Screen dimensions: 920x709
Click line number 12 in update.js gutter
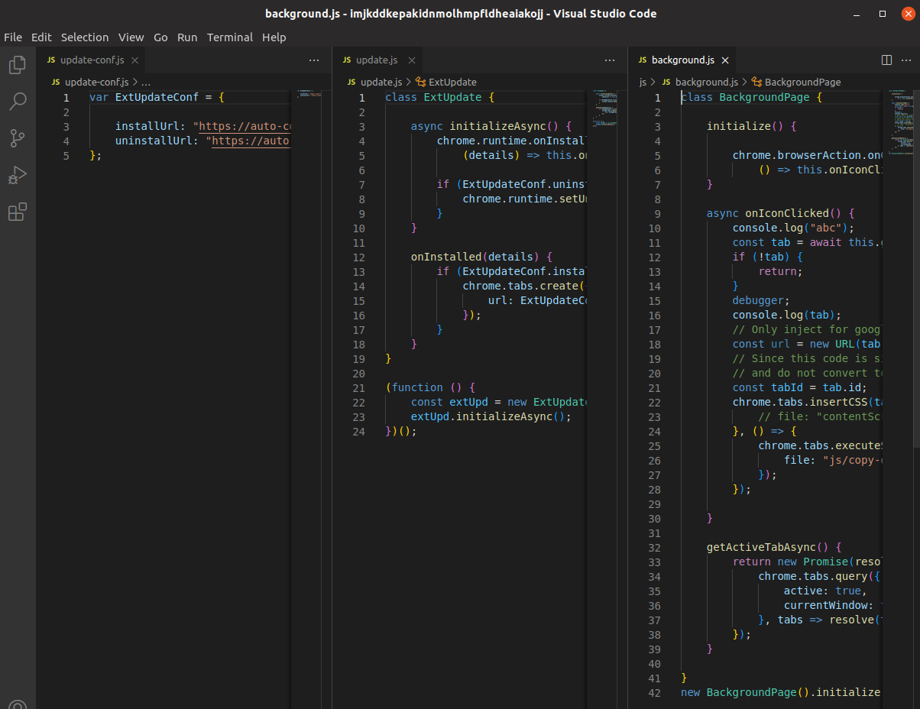(359, 257)
